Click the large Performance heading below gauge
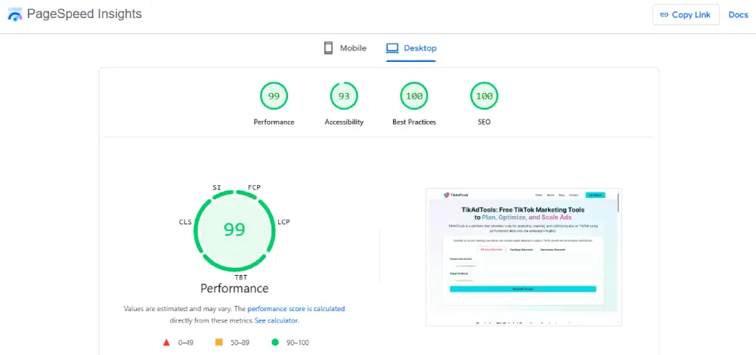 coord(234,289)
